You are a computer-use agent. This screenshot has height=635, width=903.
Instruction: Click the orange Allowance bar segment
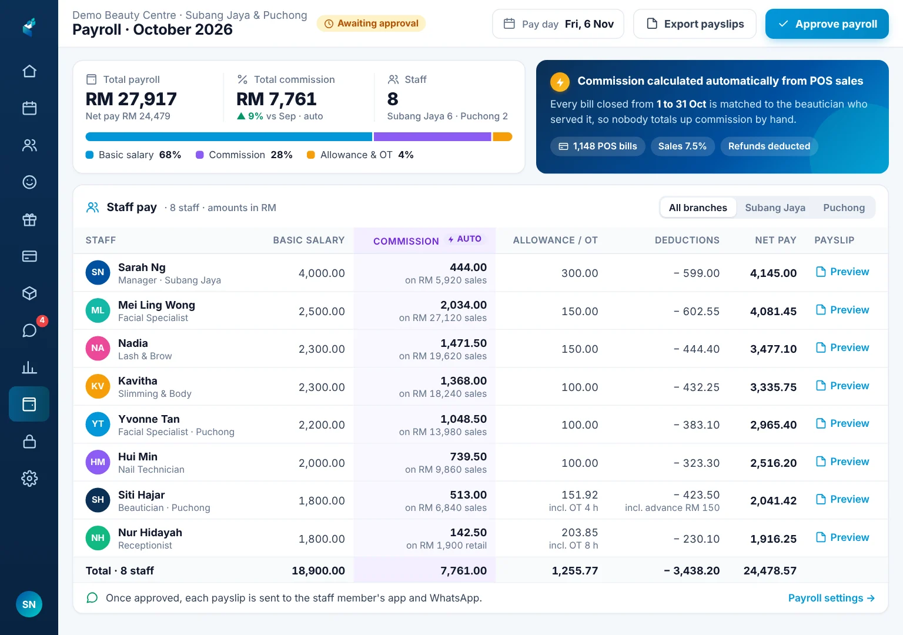(x=502, y=137)
